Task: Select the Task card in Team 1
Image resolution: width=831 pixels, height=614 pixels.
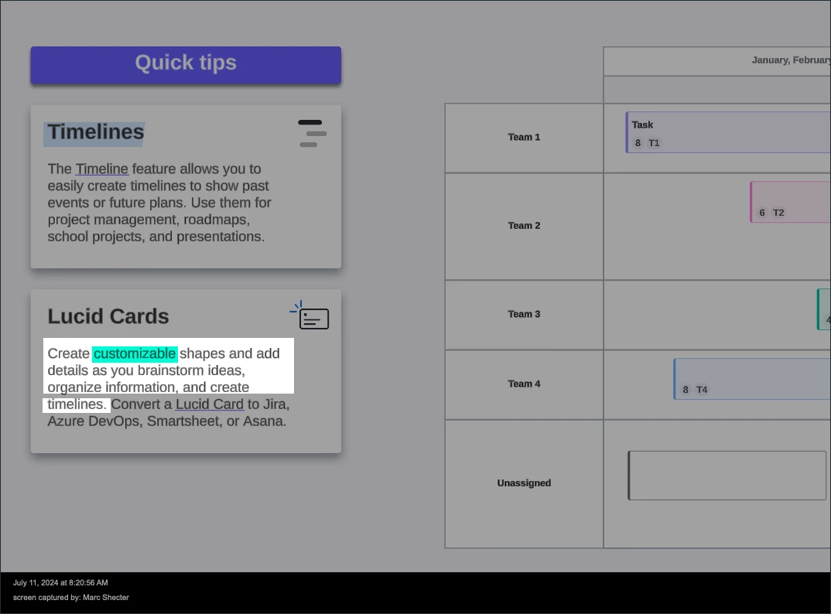Action: [x=728, y=132]
